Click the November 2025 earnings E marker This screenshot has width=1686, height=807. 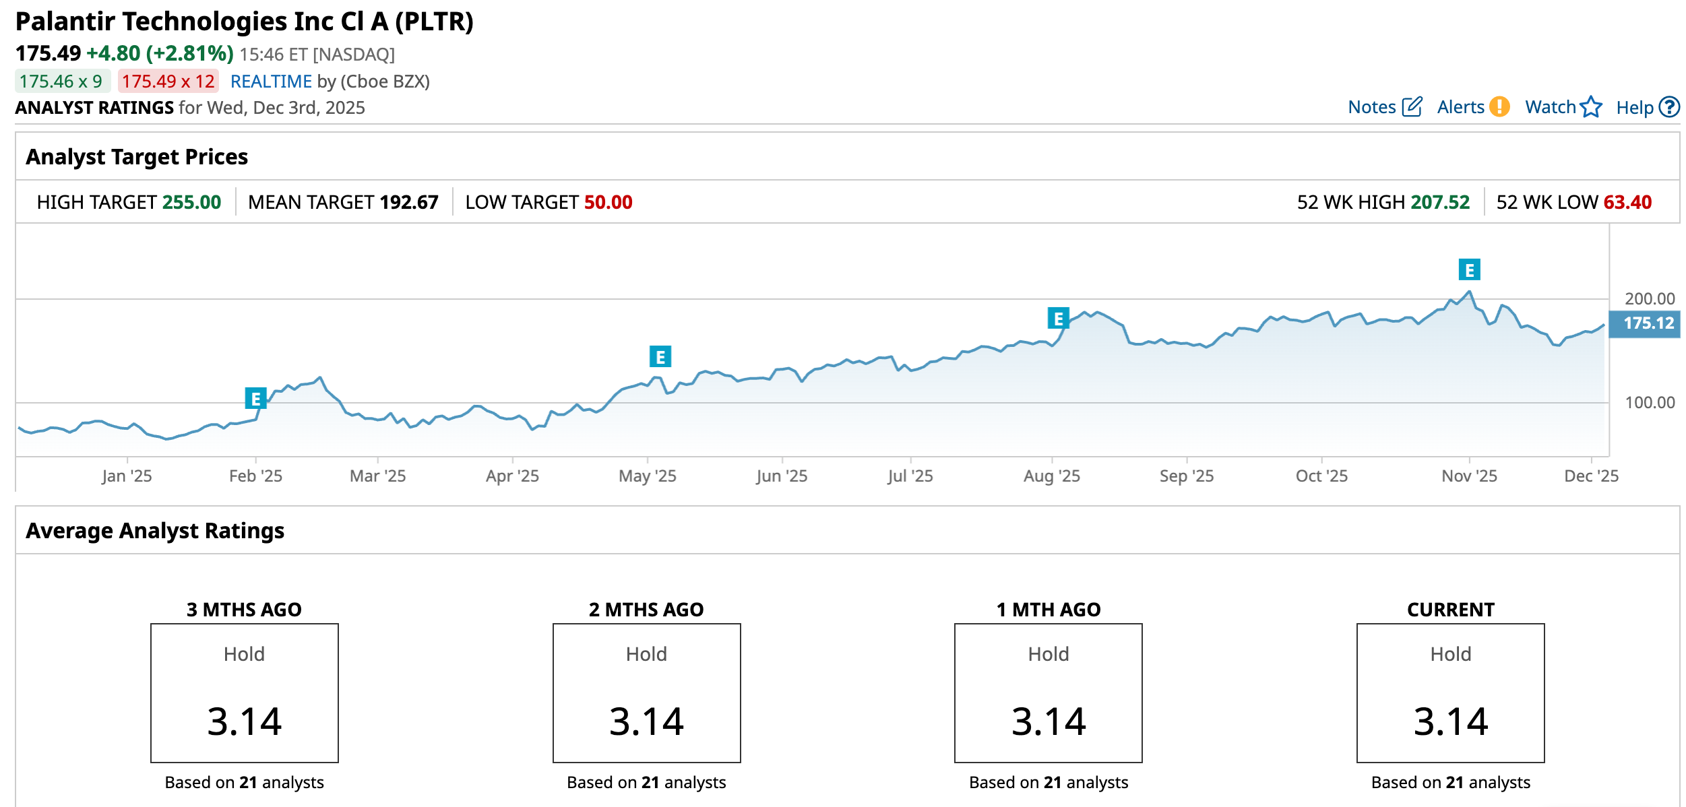click(x=1469, y=269)
